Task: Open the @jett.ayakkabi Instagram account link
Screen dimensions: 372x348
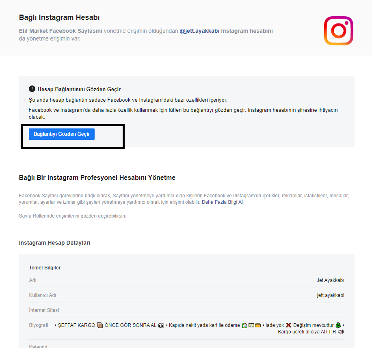Action: (x=199, y=31)
